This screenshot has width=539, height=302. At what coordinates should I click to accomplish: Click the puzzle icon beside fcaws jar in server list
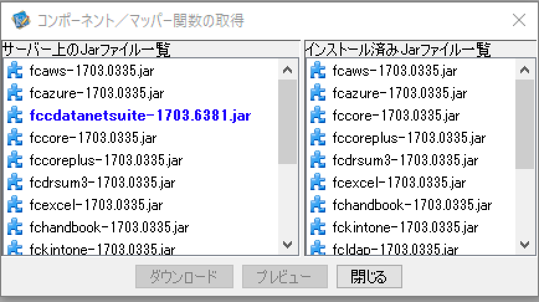point(15,70)
